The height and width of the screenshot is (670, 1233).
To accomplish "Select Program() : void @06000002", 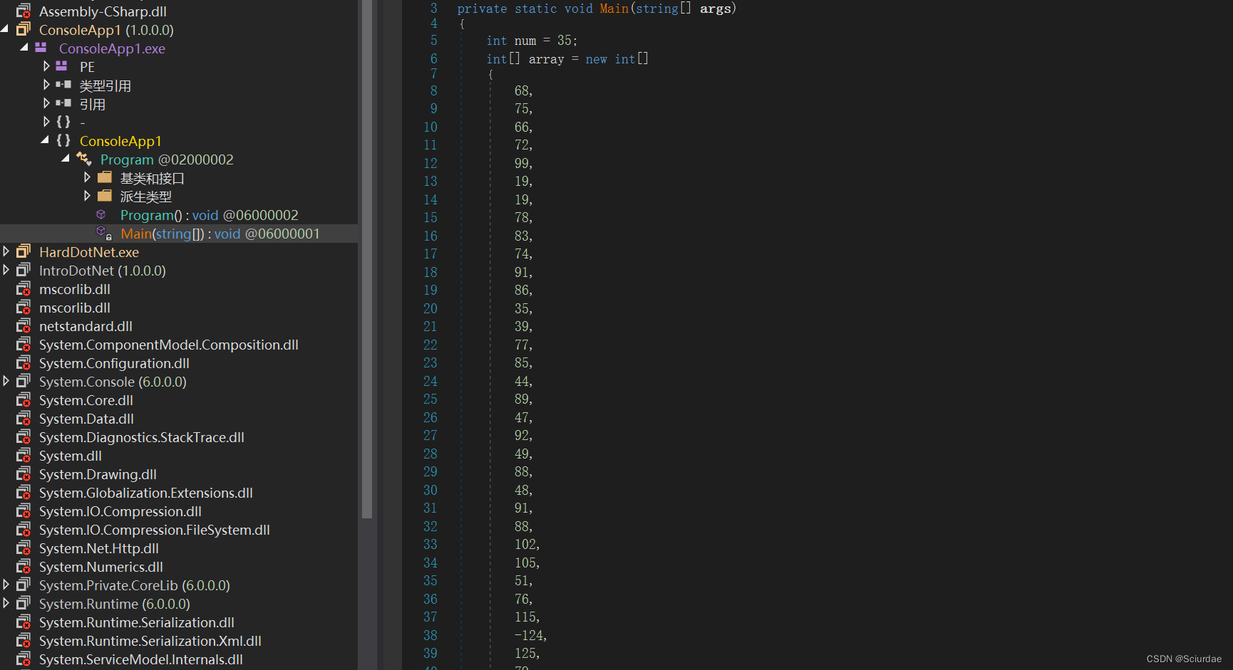I will coord(210,215).
